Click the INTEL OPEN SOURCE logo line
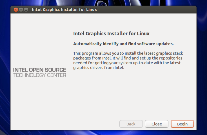Screen dimensions: 207x135 coord(40,70)
